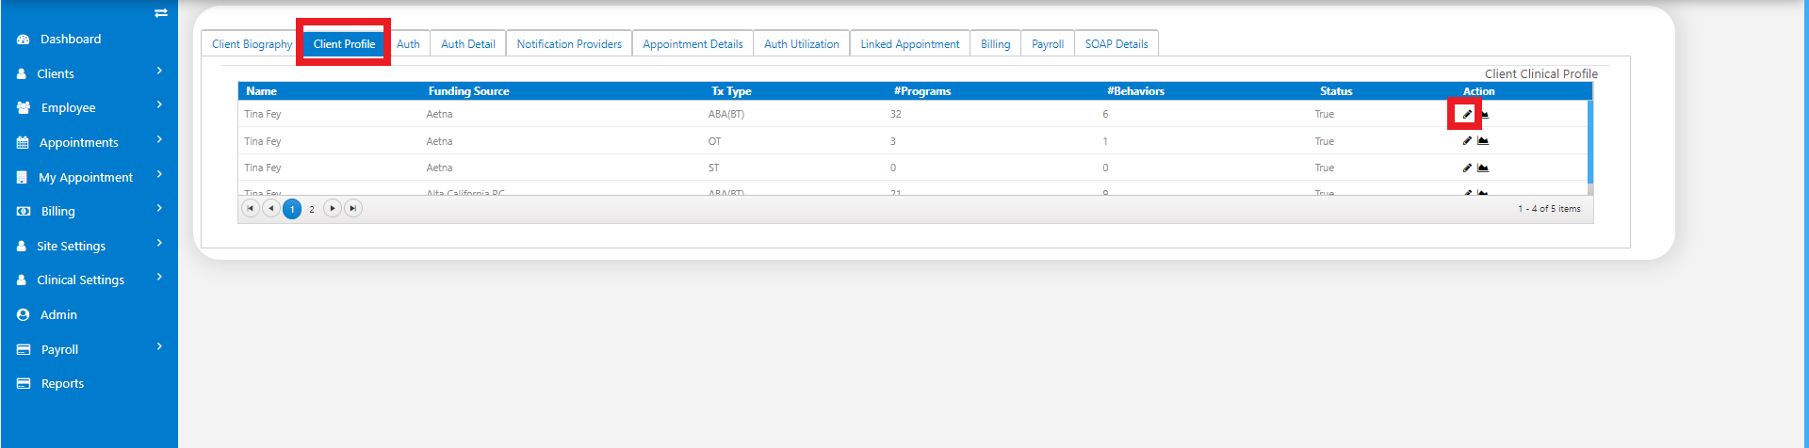Screen dimensions: 1809x448
Task: Click the ABA(BT) cell in first row
Action: coord(726,114)
